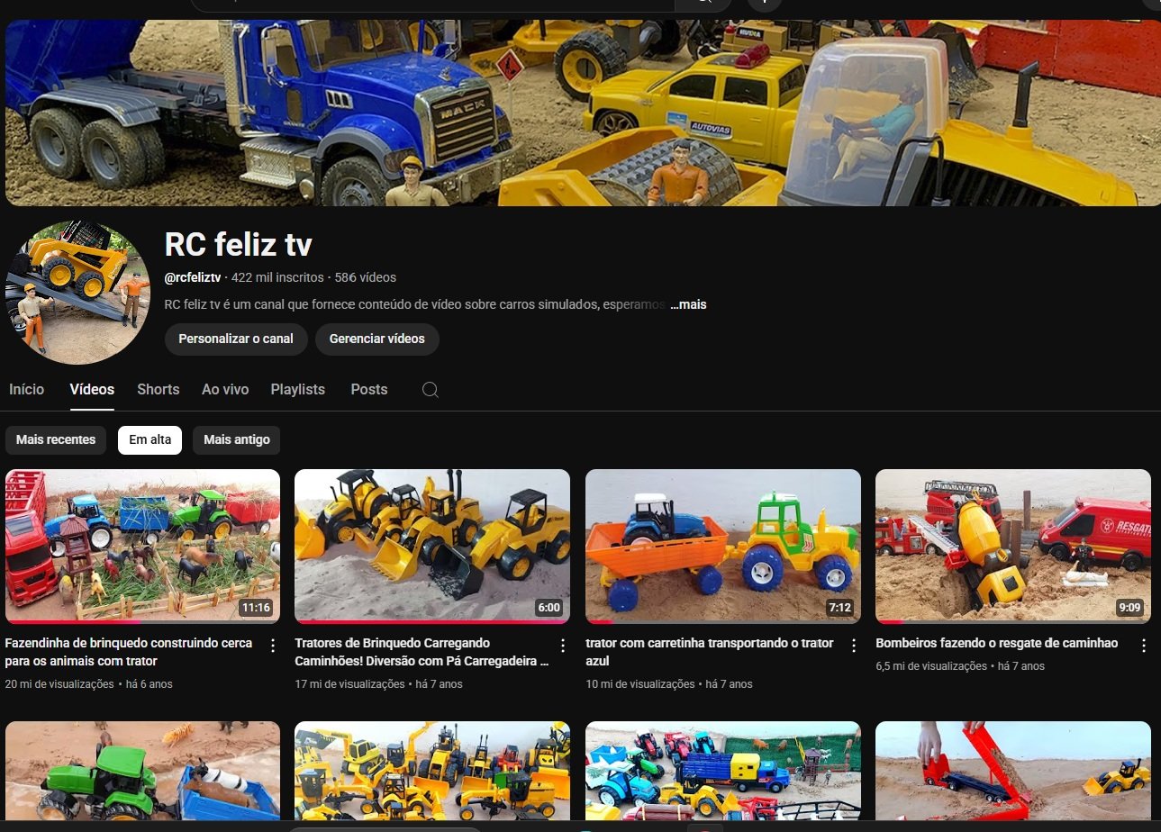
Task: Play the 7:12 orange trailer video thumbnail
Action: point(723,546)
